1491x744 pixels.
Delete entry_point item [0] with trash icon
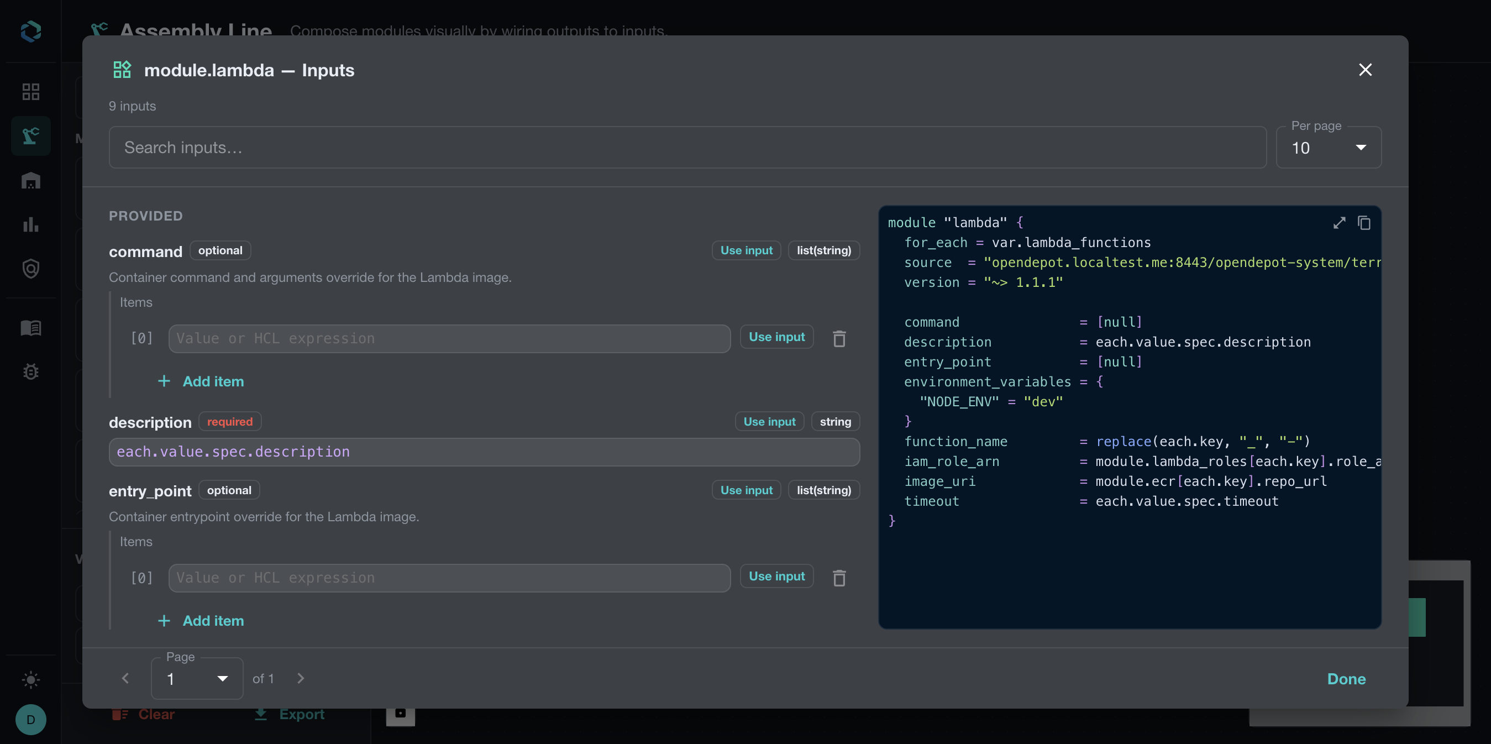point(839,578)
